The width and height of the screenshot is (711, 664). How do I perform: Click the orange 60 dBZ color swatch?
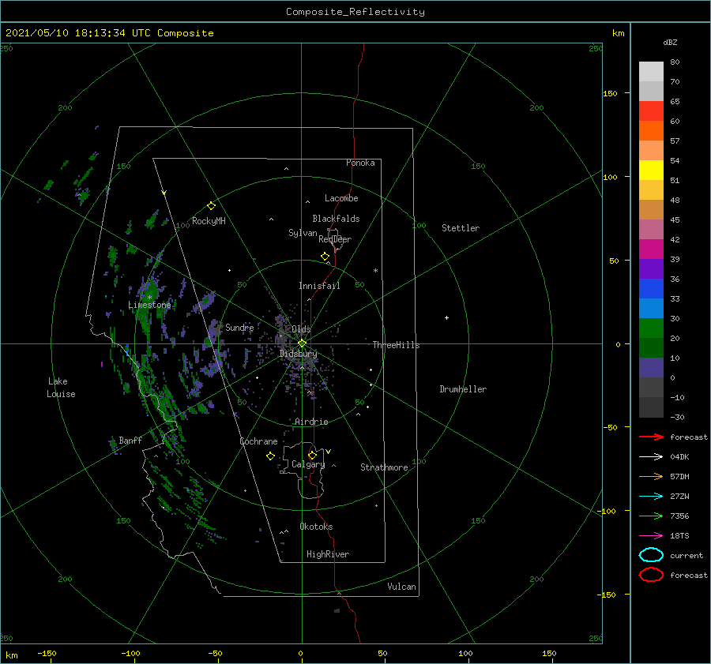point(651,130)
